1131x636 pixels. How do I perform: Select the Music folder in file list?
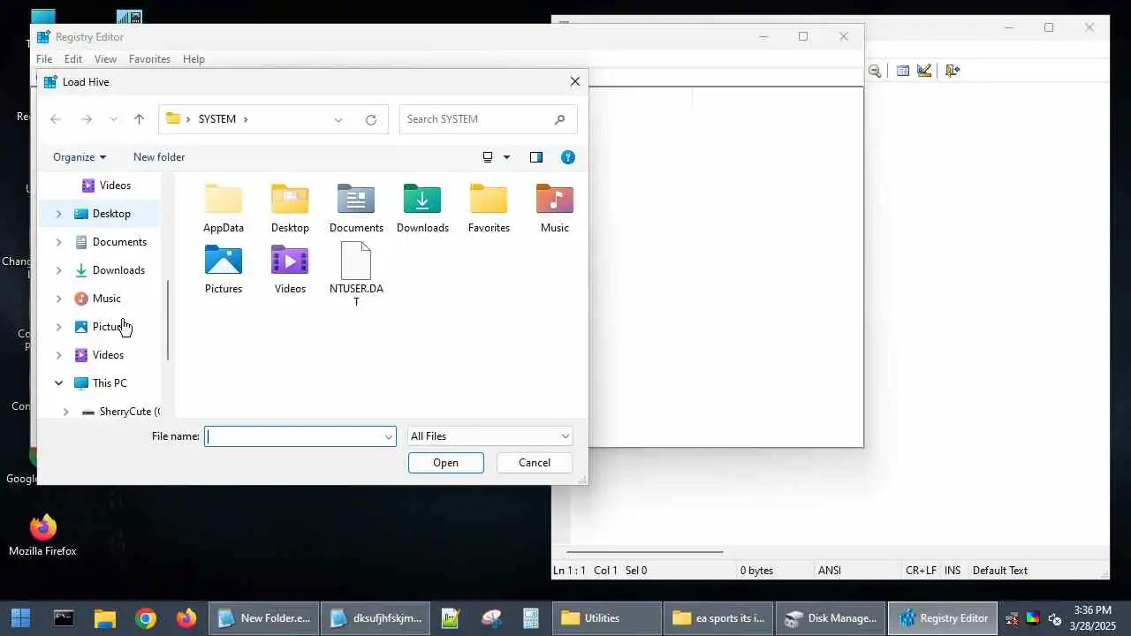click(555, 208)
